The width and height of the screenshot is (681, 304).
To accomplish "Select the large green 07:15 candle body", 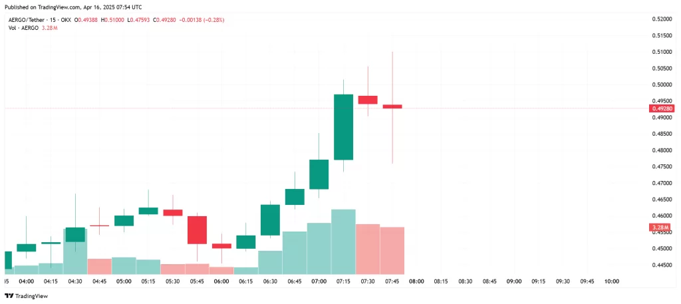I will point(343,127).
